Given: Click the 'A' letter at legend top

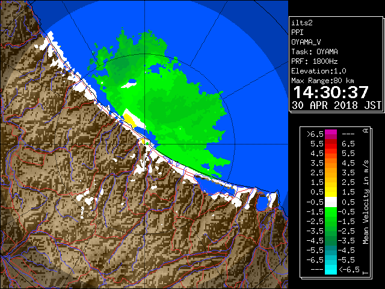Looking at the screenshot, I should click(366, 131).
